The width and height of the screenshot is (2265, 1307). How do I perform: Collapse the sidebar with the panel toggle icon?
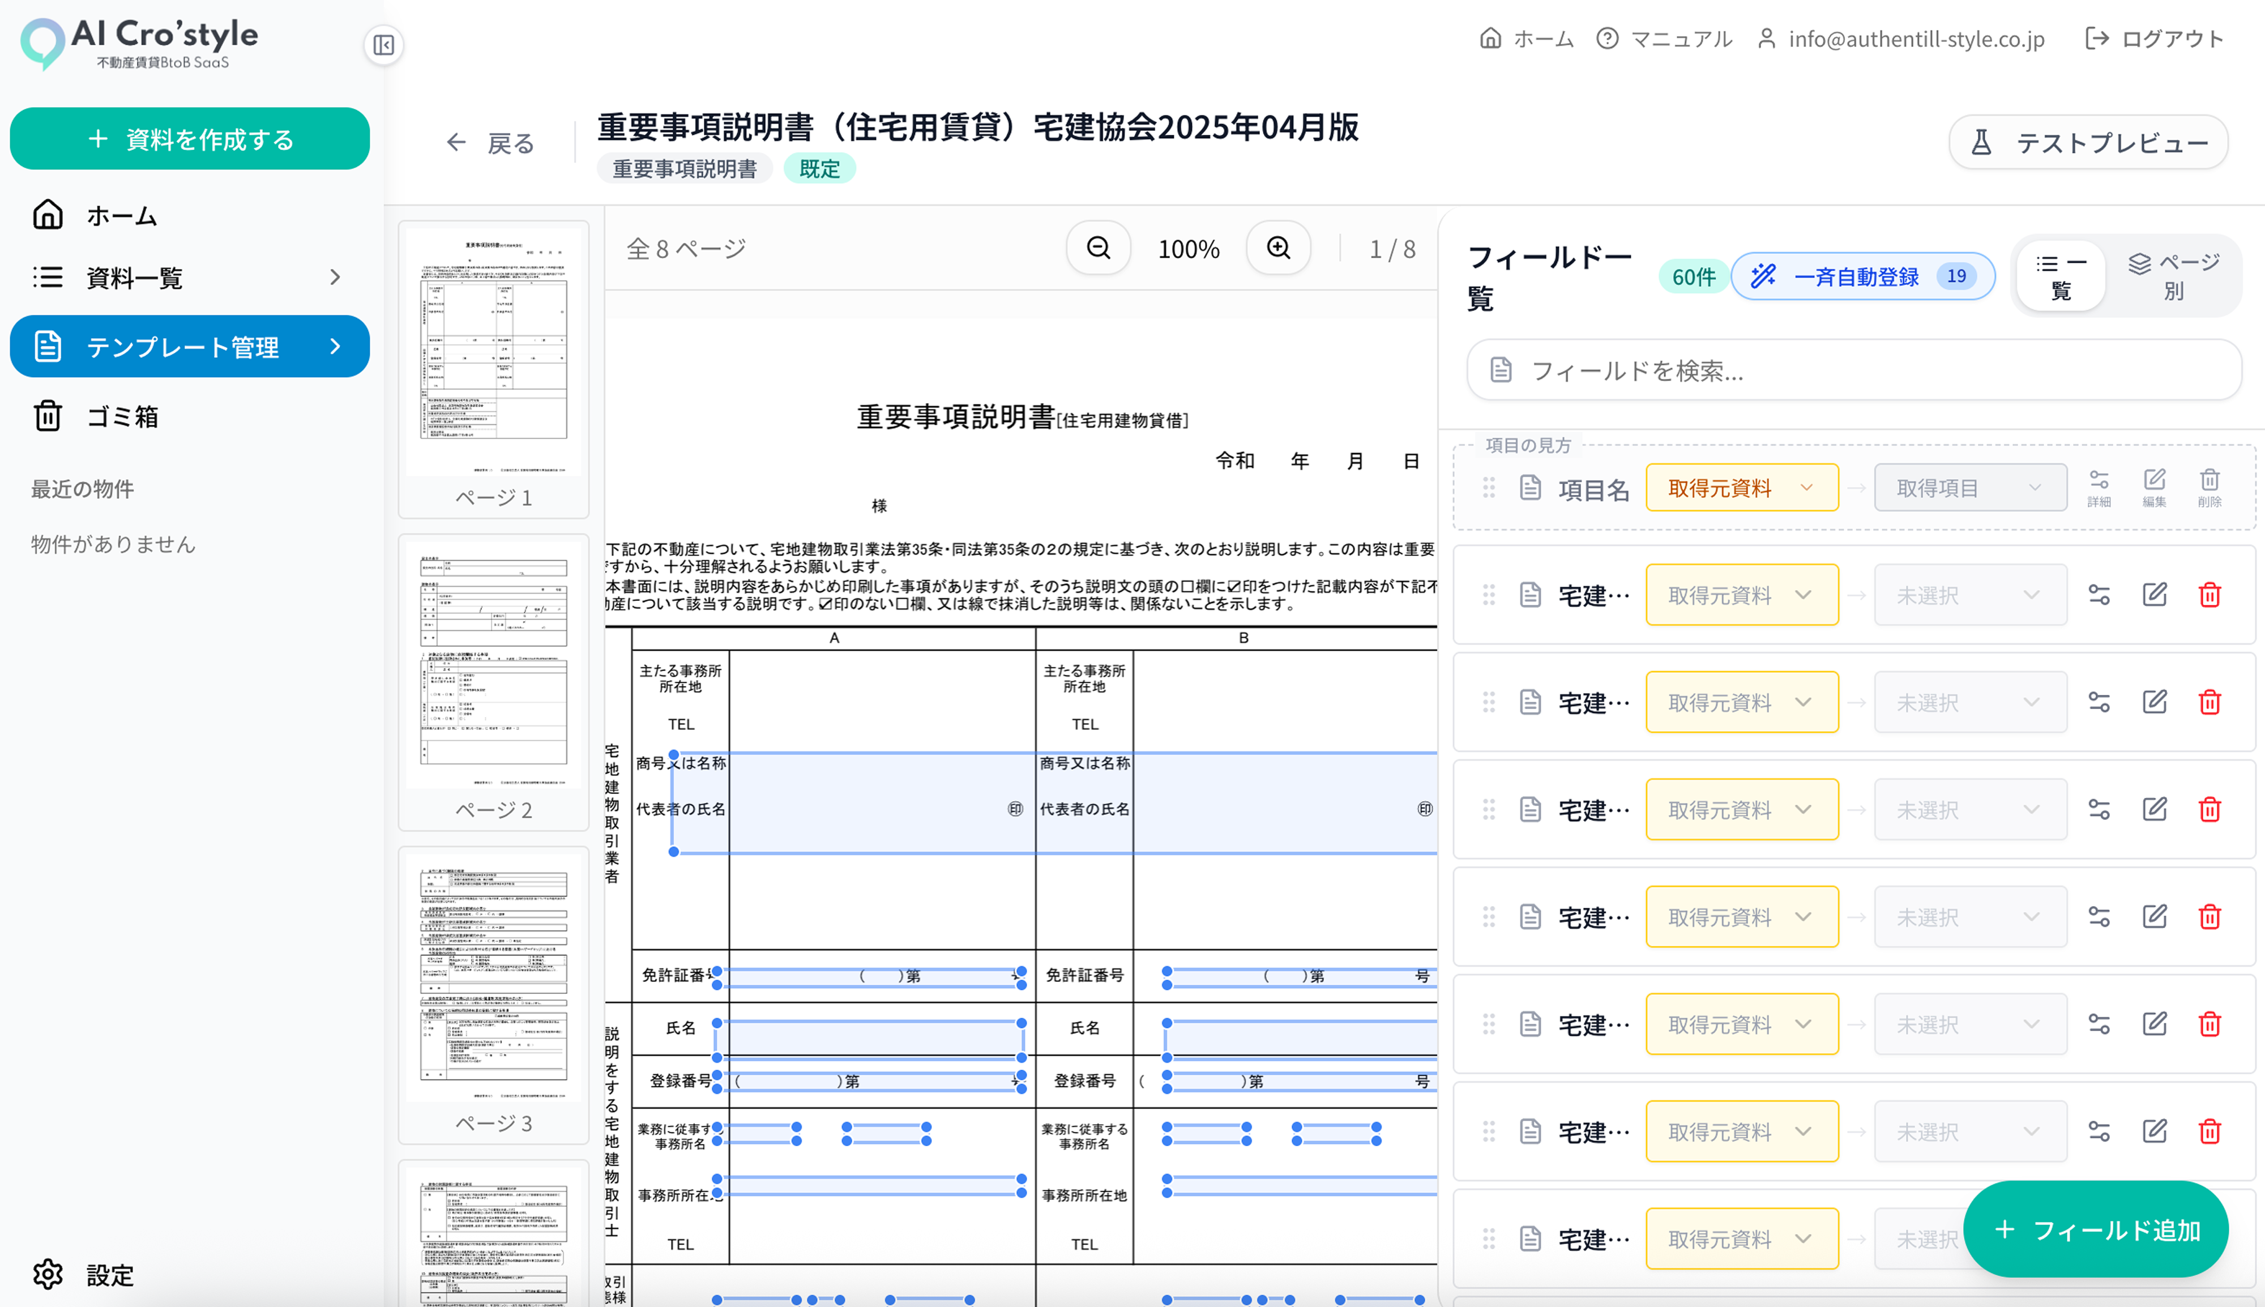click(x=384, y=45)
